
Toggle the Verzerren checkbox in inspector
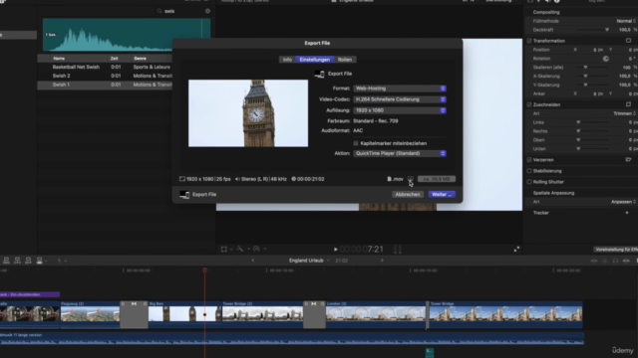tap(529, 160)
